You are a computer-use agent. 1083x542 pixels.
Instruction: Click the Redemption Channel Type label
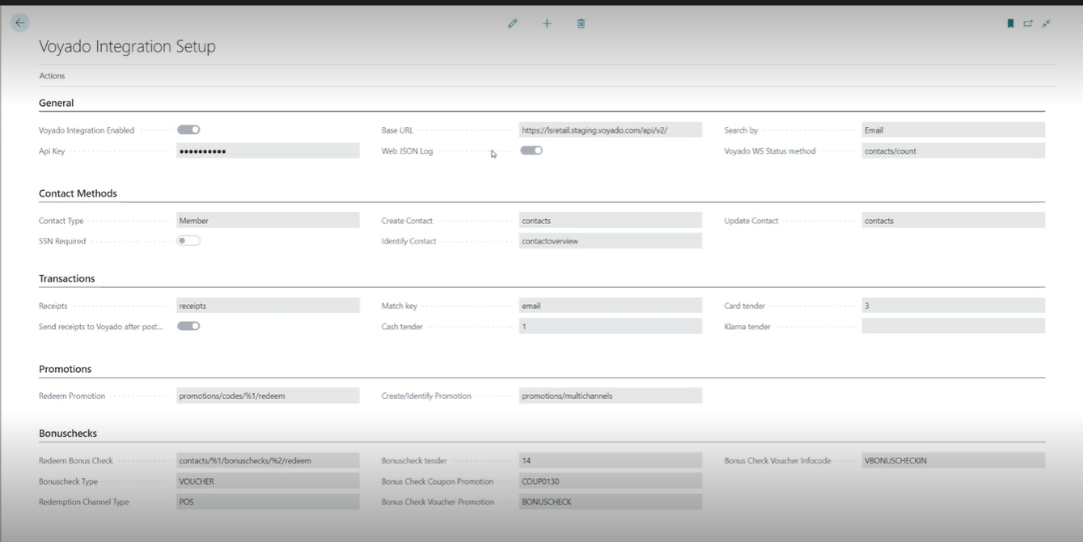coord(84,502)
